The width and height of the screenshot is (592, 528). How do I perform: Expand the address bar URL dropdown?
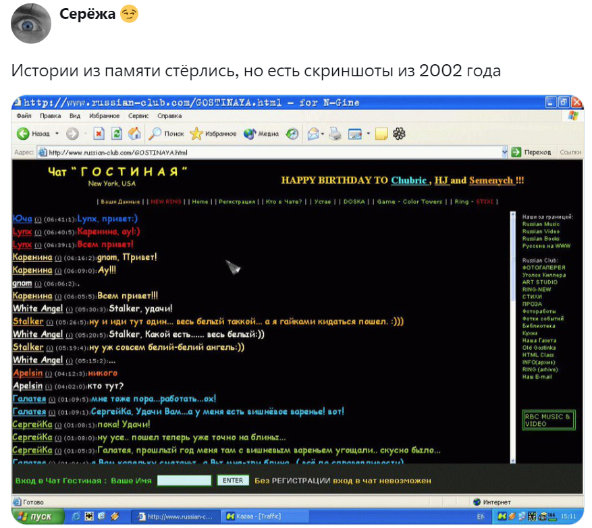[x=504, y=153]
